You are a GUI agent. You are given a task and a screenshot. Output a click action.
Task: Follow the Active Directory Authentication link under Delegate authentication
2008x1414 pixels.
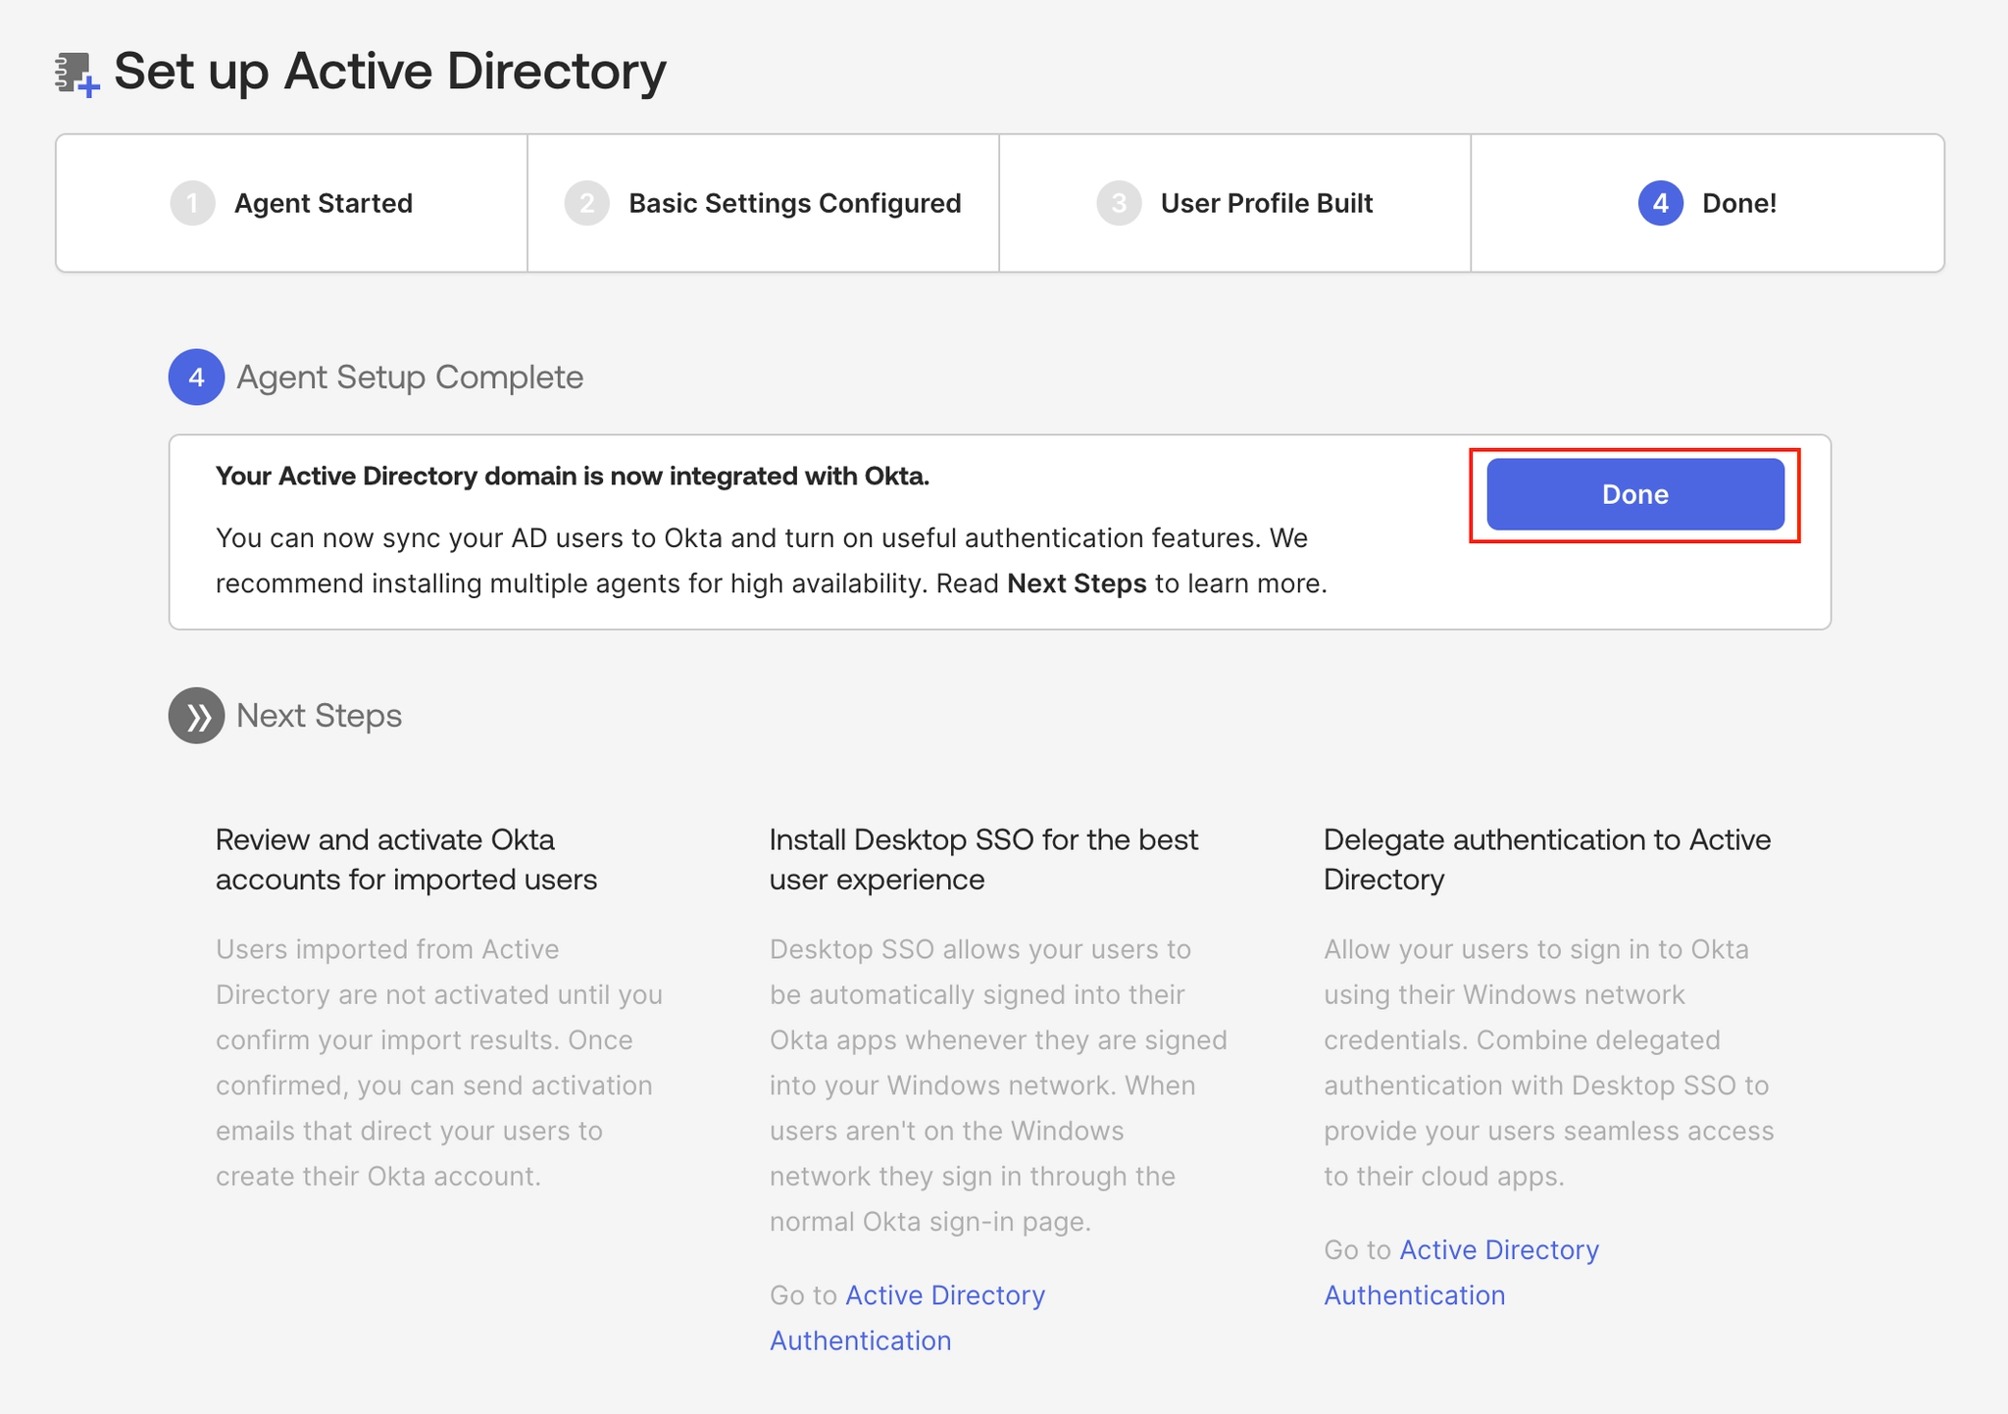1462,1273
